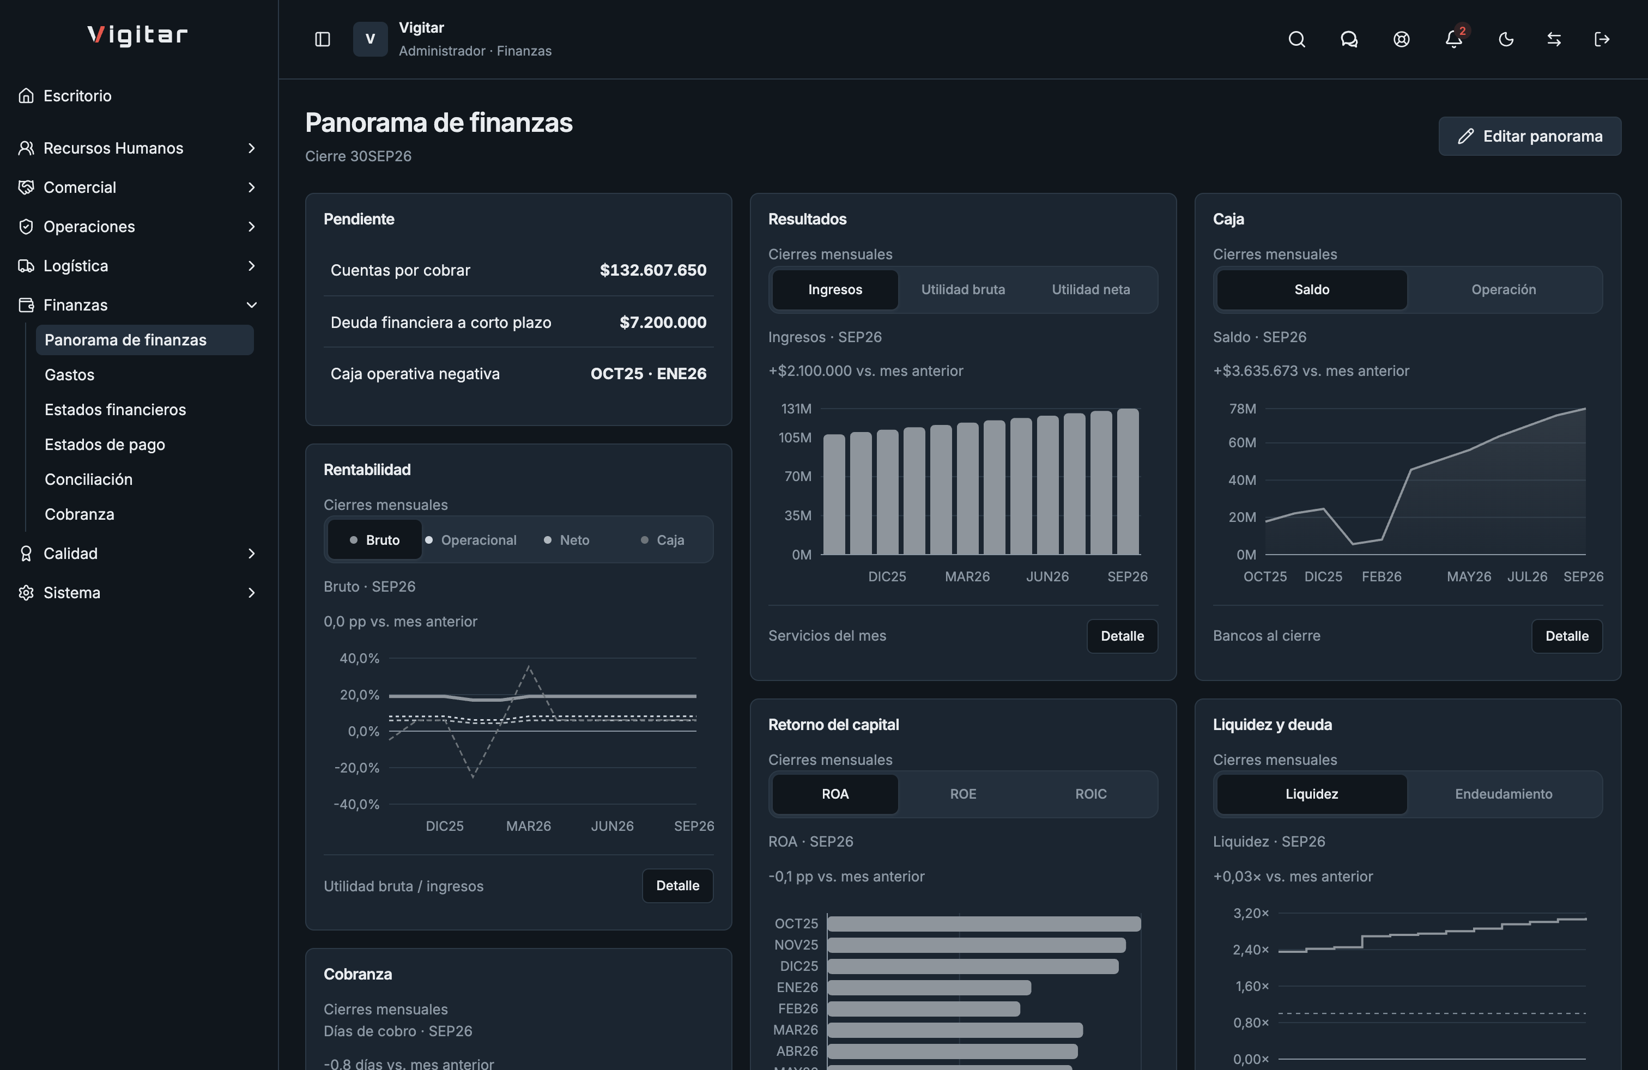The height and width of the screenshot is (1070, 1648).
Task: Open notifications bell with badge
Action: tap(1454, 39)
